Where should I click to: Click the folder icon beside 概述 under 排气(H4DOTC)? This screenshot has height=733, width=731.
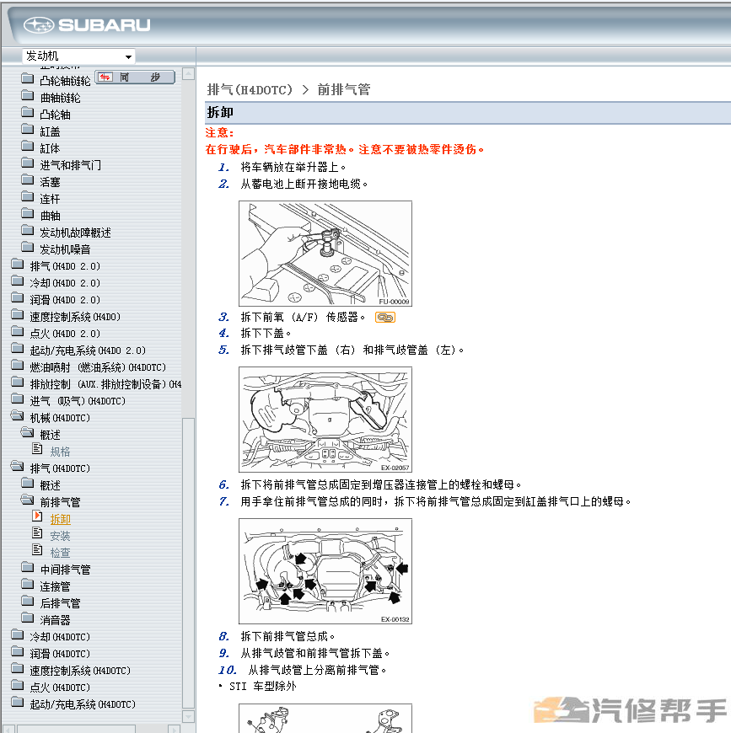tap(28, 484)
